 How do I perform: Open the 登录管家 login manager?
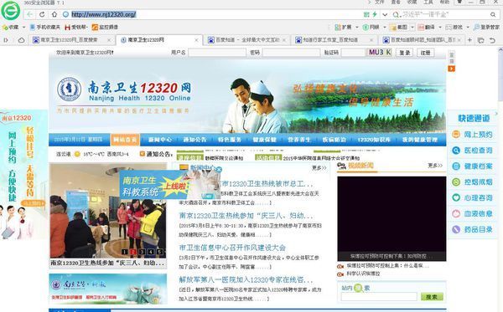486,28
